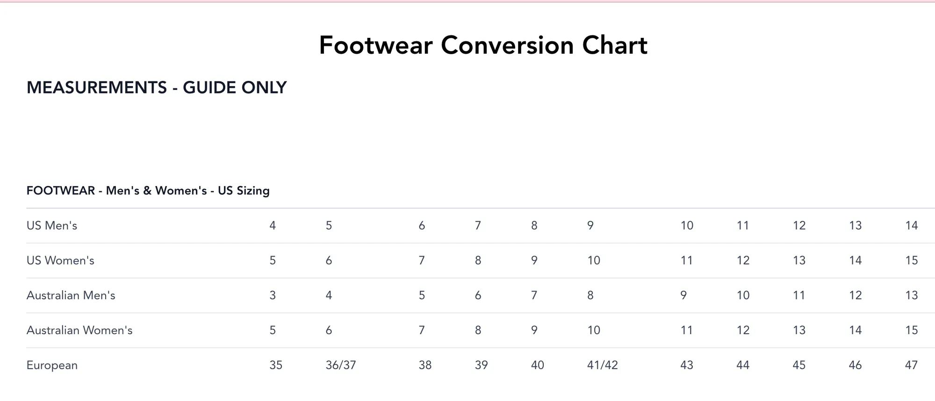Select European size 43 cell
This screenshot has height=401, width=935.
(687, 365)
